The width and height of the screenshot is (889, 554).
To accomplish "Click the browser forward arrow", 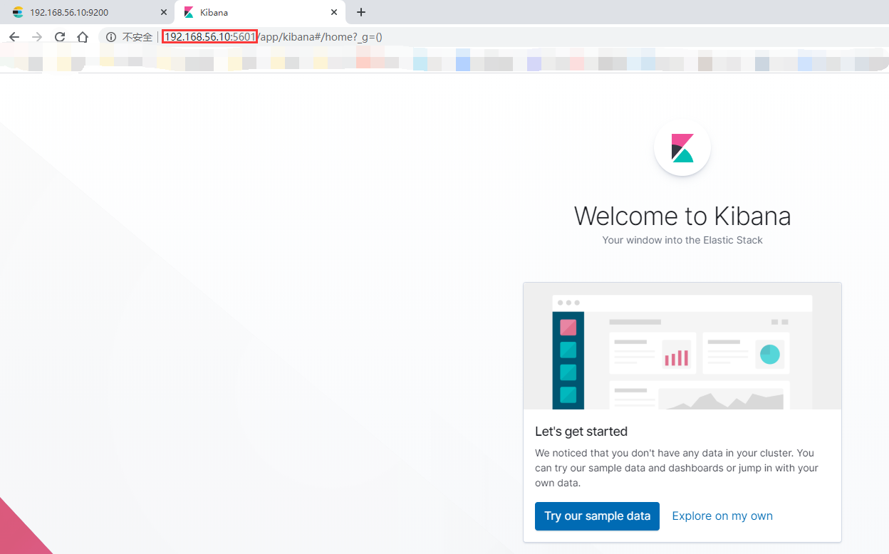I will 37,37.
